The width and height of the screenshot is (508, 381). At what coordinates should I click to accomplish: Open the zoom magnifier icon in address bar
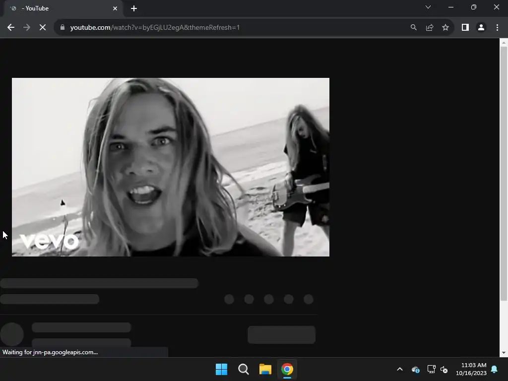click(x=413, y=28)
